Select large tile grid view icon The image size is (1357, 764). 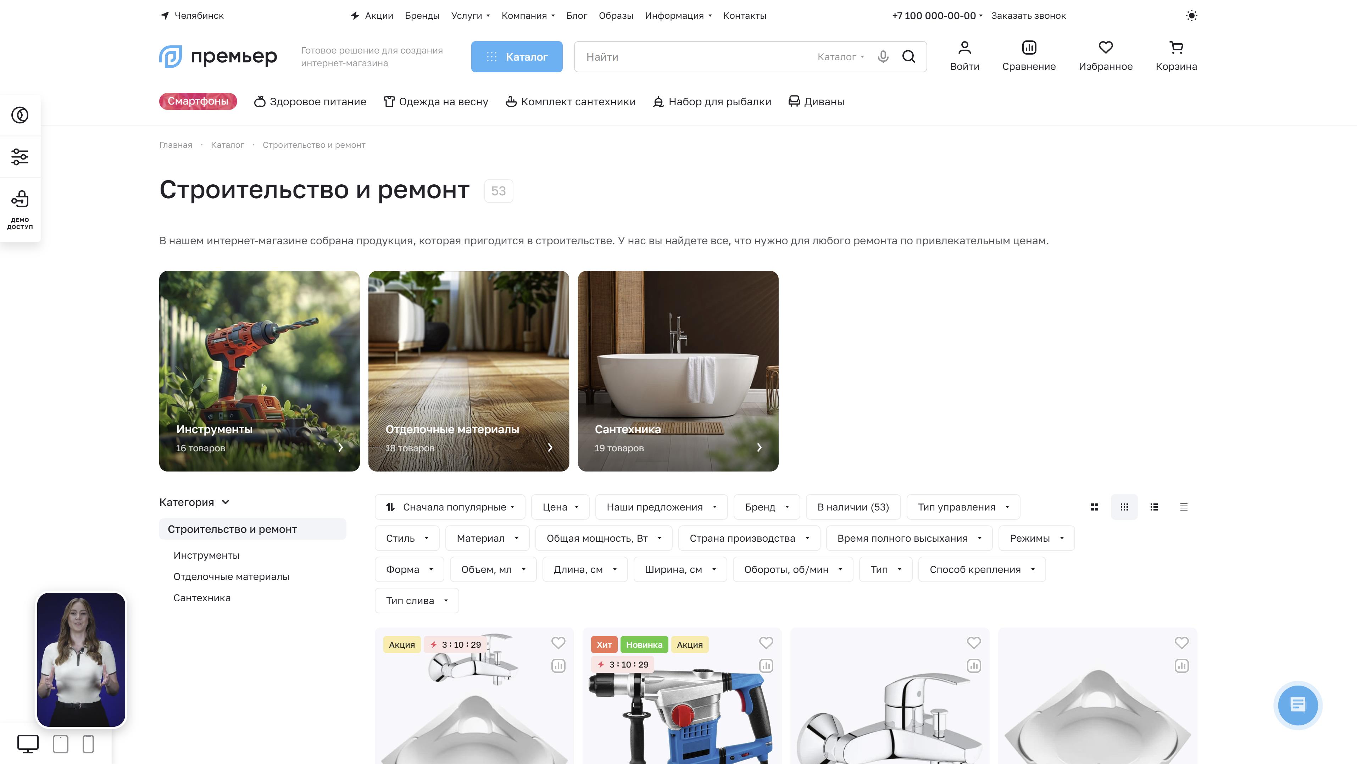[1094, 507]
